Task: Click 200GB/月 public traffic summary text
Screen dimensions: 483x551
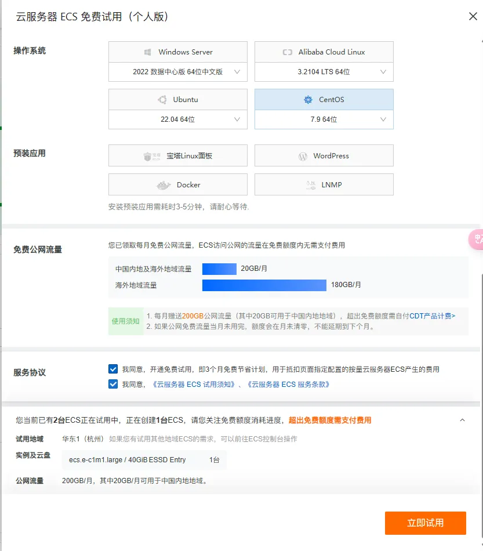Action: coord(136,481)
